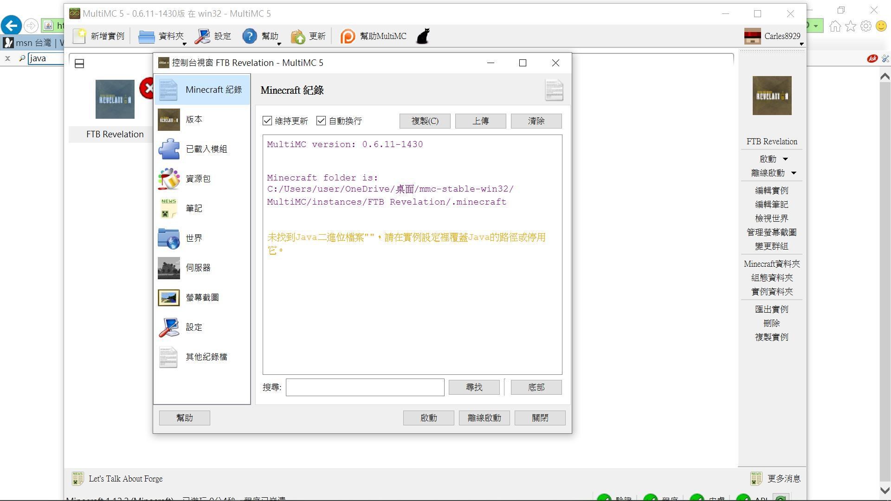
Task: Click the browser back arrow button
Action: point(12,25)
